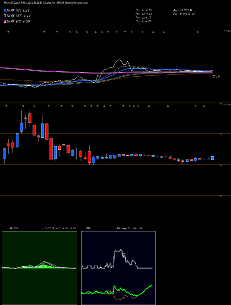This screenshot has height=305, width=231.
Task: Click the 'MACD:' panel heading
Action: [x=14, y=228]
